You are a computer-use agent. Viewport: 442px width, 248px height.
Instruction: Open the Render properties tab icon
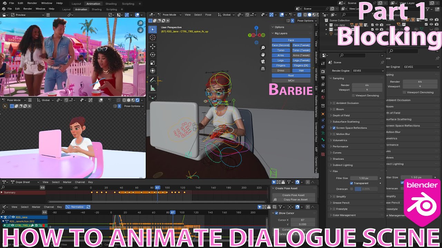click(x=323, y=71)
